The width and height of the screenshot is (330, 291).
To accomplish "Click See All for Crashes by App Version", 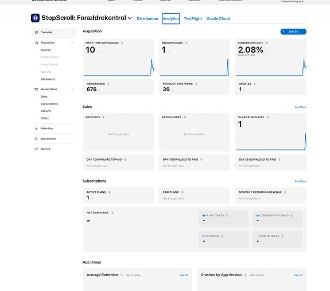I will click(x=298, y=275).
